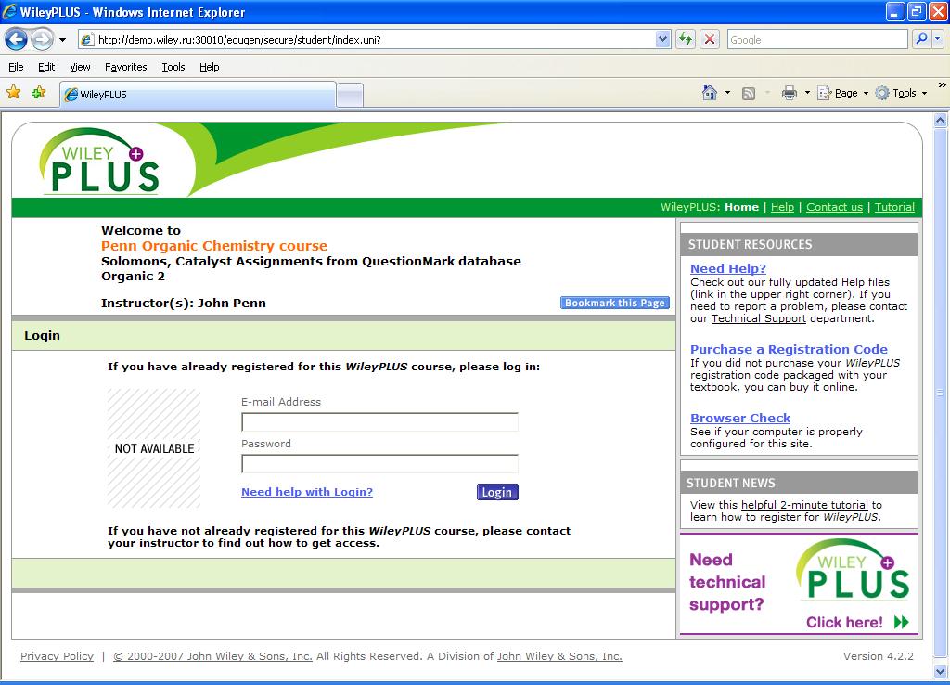This screenshot has width=950, height=685.
Task: Click the Add to Favorites icon
Action: [x=39, y=92]
